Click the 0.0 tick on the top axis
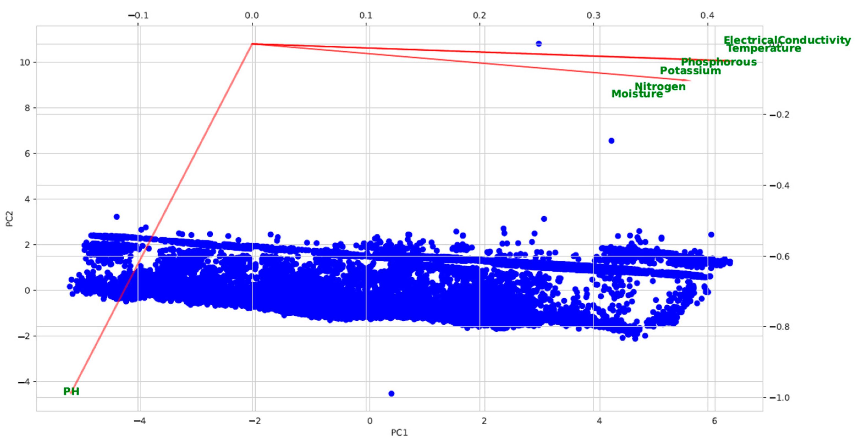Viewport: 855px width, 445px height. click(x=252, y=16)
